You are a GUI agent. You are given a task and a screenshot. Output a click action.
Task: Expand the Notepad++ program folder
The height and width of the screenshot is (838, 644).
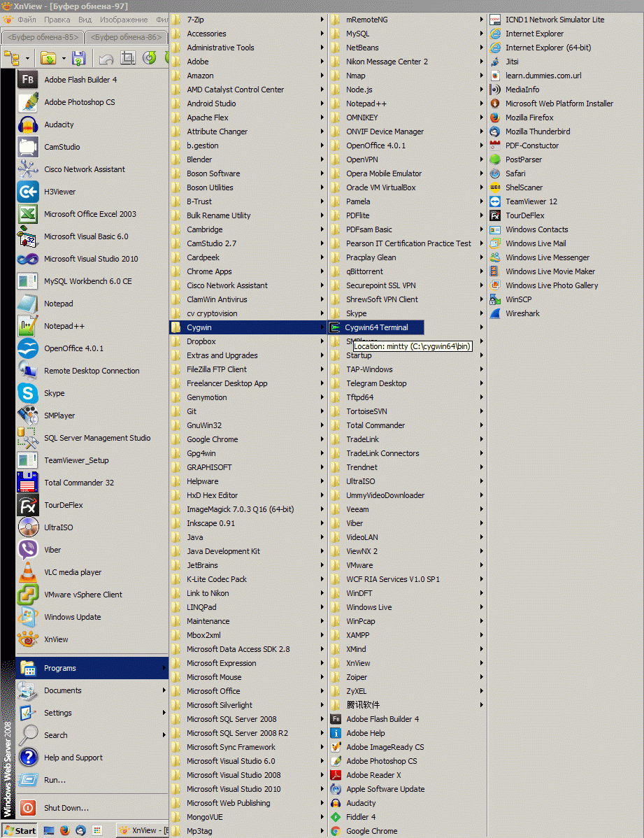pyautogui.click(x=407, y=104)
